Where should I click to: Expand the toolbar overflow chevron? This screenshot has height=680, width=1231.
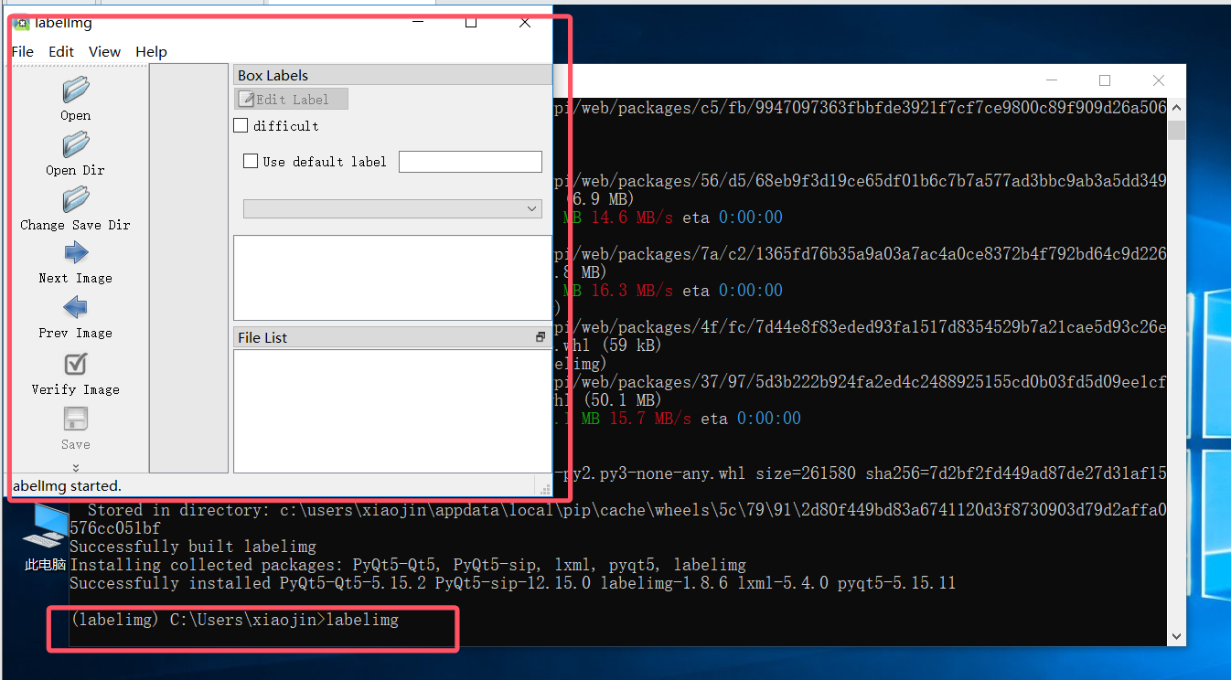[x=76, y=467]
